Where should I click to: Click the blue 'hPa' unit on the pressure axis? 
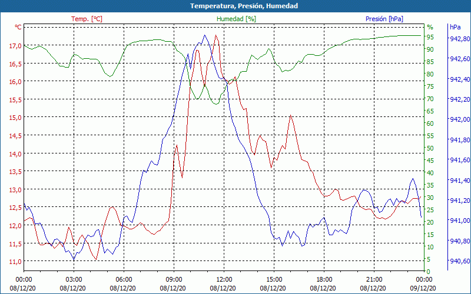click(x=455, y=27)
